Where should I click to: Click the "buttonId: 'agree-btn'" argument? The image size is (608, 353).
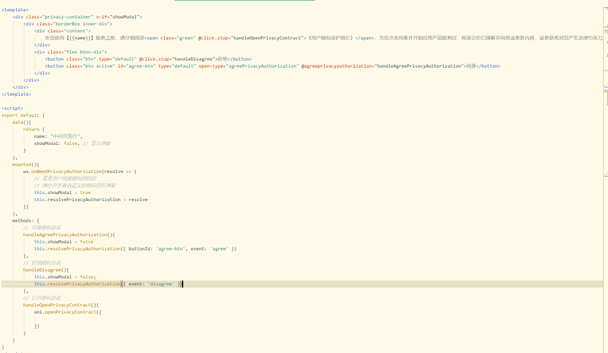pos(157,249)
